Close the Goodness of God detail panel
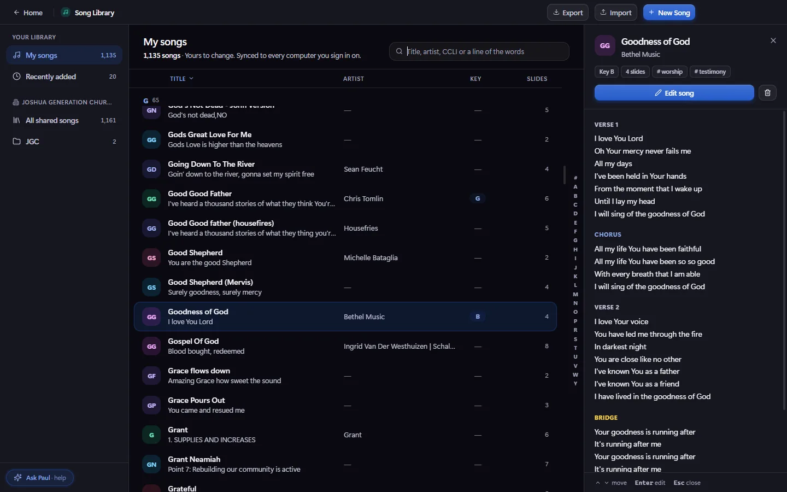Screen dimensions: 787x492 (773, 40)
